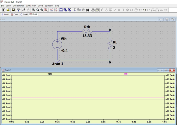Switch to the Draft1 waveform tab
177x125 pixels.
[x=15, y=14]
